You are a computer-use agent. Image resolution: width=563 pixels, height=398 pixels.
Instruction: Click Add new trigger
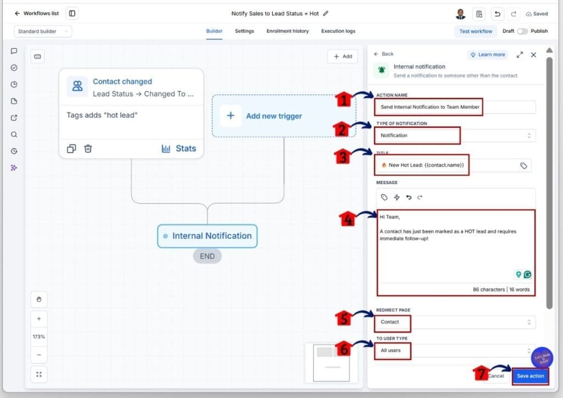click(x=284, y=116)
